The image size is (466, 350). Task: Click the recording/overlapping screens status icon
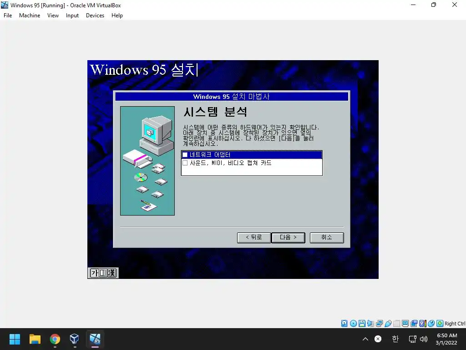click(414, 324)
